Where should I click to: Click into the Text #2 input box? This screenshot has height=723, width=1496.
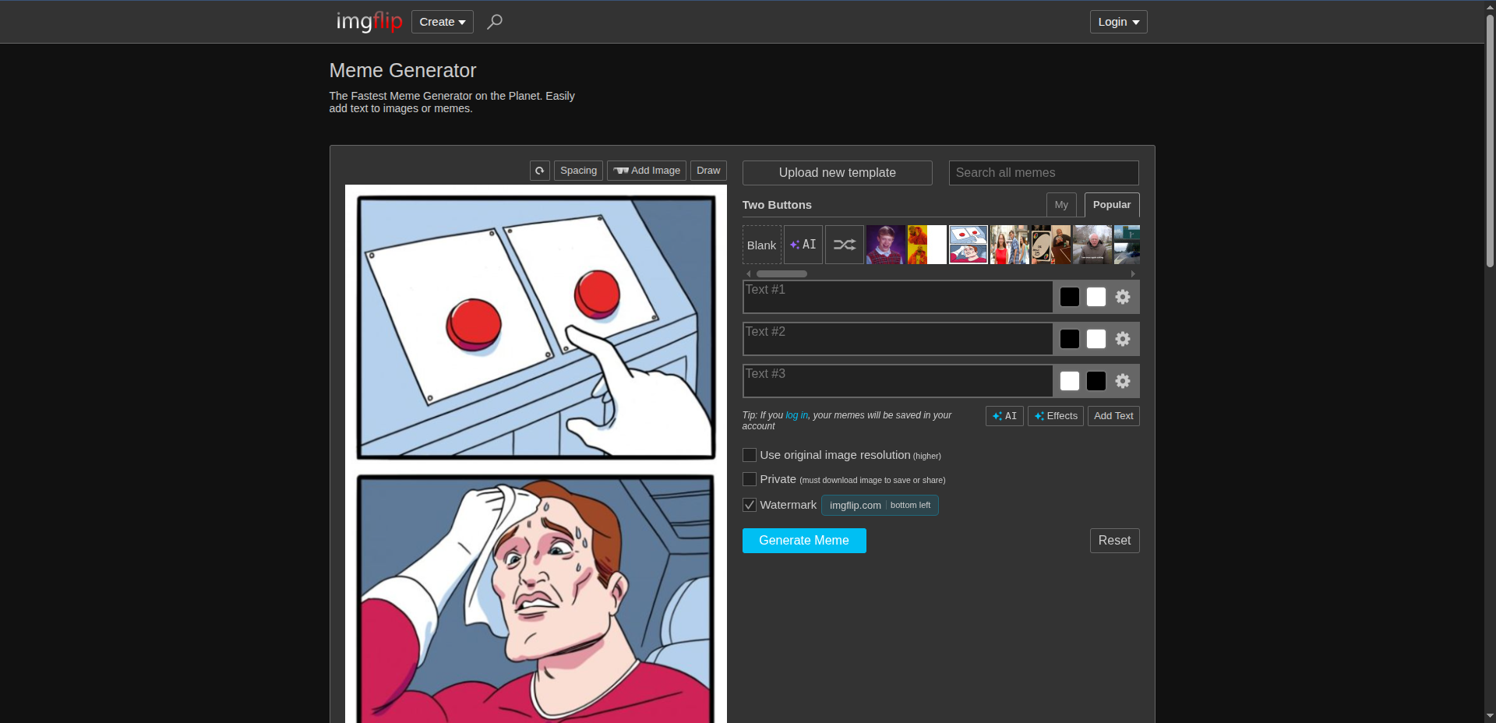(x=898, y=339)
